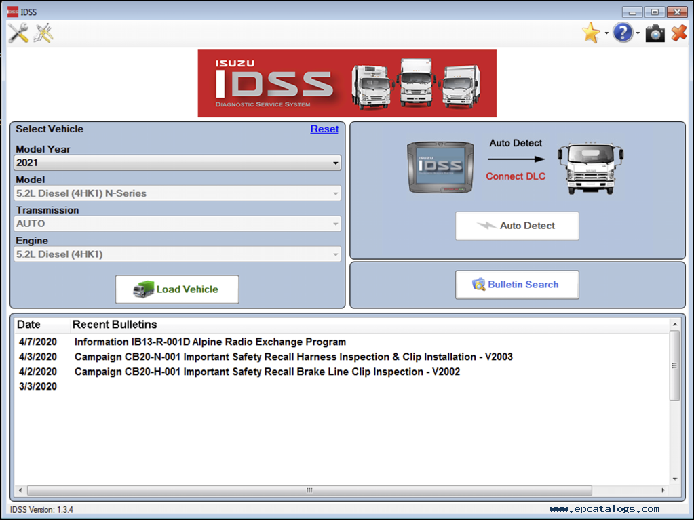Click the bulletins vertical scrollbar thumb

pos(674,365)
